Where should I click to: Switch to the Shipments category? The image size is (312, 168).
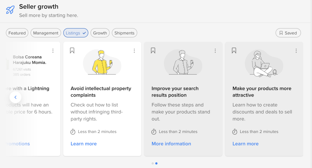click(124, 33)
